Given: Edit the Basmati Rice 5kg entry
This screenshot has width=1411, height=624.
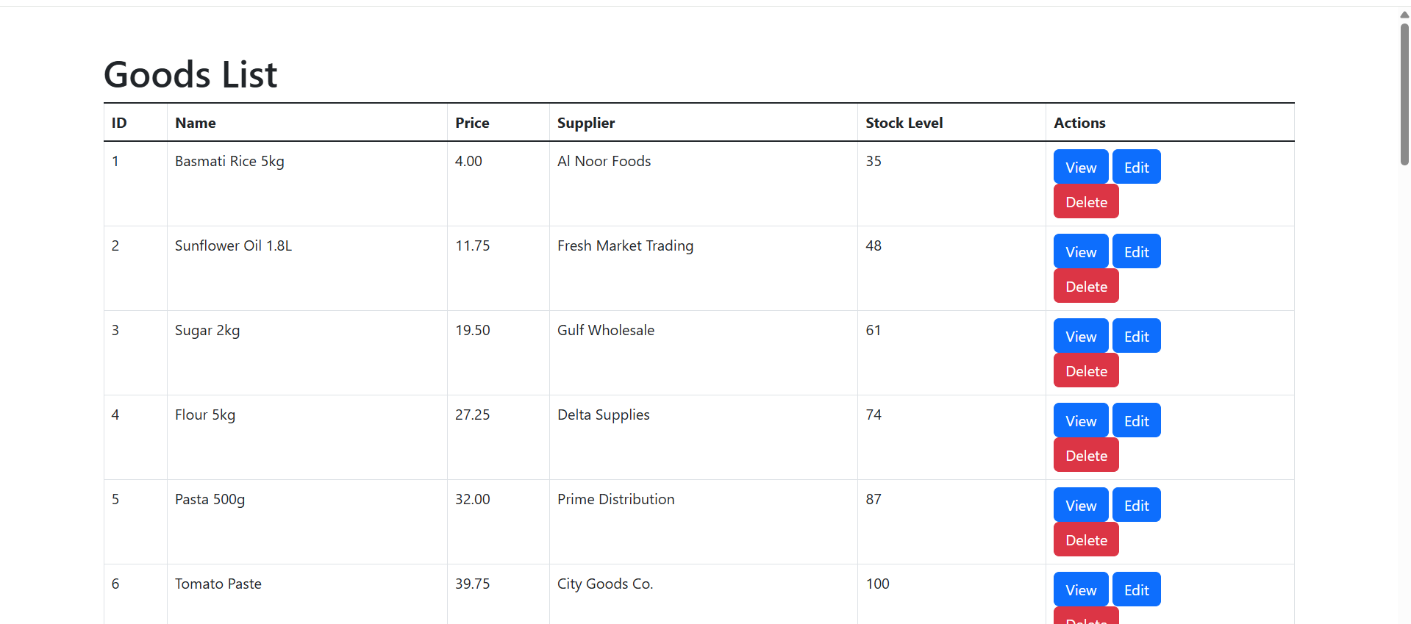Looking at the screenshot, I should (1136, 167).
